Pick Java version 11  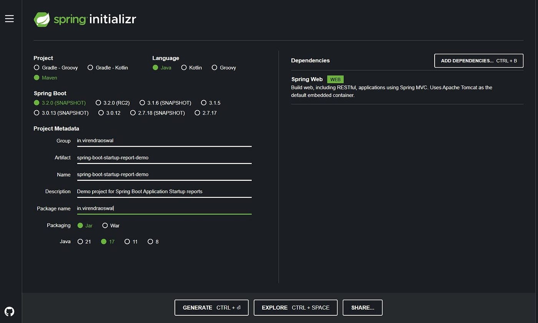coord(131,242)
